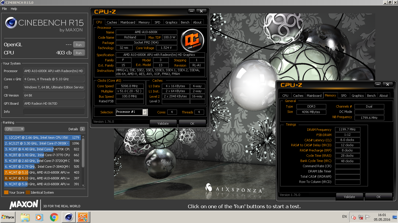Click the Info input field
Viewport: 398px width, 223px height.
pyautogui.click(x=54, y=112)
